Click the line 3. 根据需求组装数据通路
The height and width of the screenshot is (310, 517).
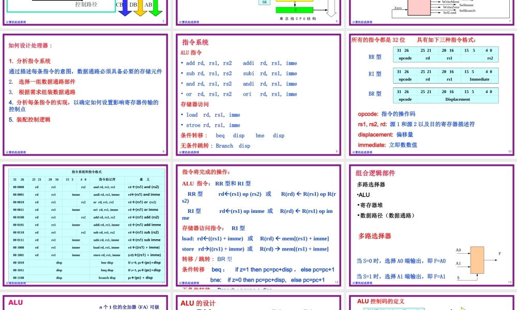pos(42,92)
